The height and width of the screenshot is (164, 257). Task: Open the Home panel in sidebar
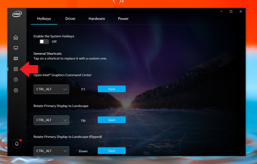point(16,37)
